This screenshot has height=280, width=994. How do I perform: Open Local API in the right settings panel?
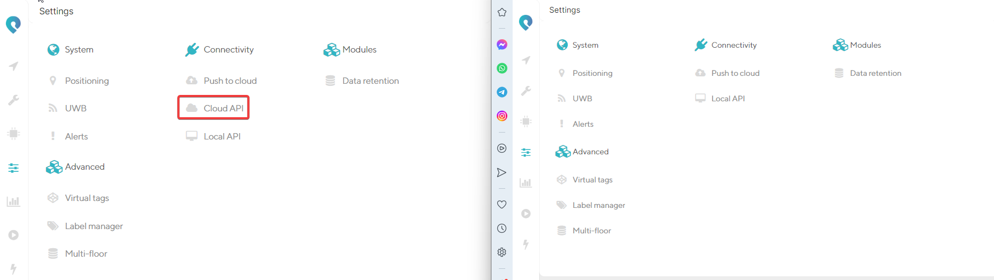pyautogui.click(x=727, y=99)
